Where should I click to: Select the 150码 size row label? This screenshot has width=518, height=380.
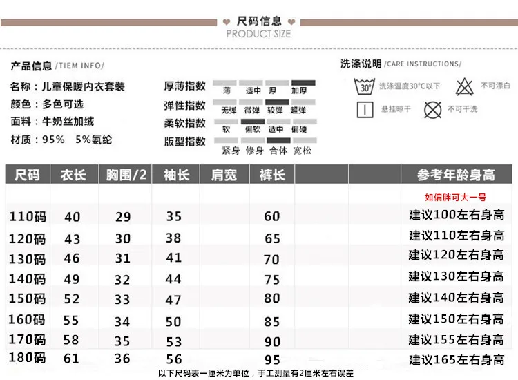(28, 298)
